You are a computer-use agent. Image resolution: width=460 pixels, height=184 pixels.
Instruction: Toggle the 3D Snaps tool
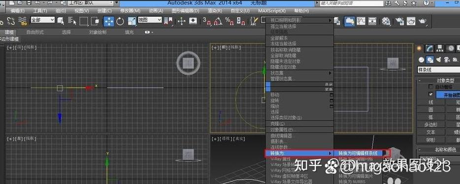click(x=207, y=21)
